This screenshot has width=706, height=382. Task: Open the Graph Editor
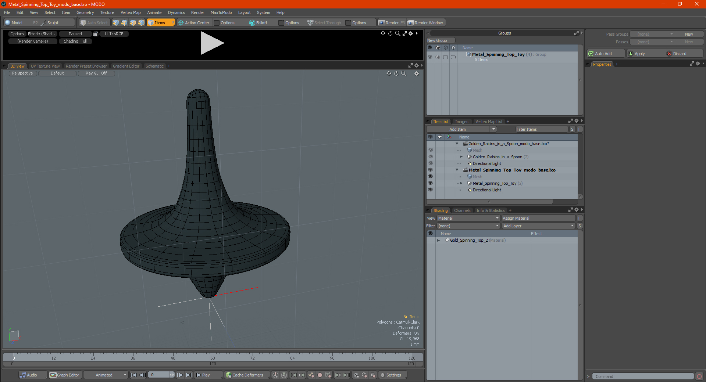(65, 375)
